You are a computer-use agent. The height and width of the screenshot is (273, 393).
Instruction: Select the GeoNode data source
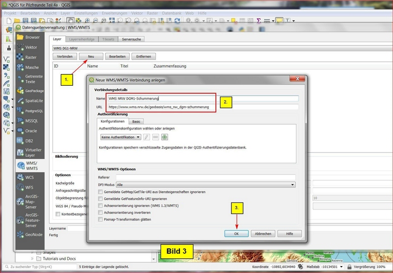coord(30,234)
